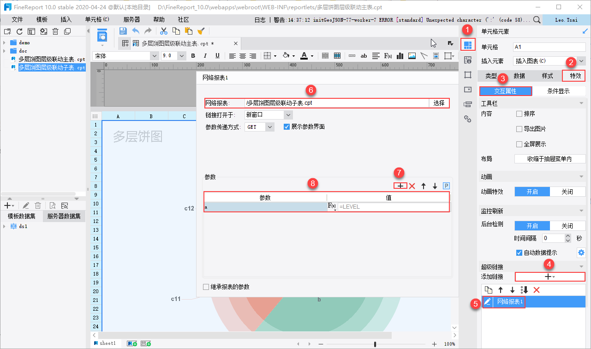The image size is (591, 349).
Task: Align cell text to the left
Action: click(x=233, y=56)
